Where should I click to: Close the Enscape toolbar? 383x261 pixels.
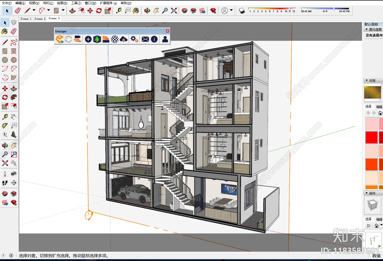[167, 31]
